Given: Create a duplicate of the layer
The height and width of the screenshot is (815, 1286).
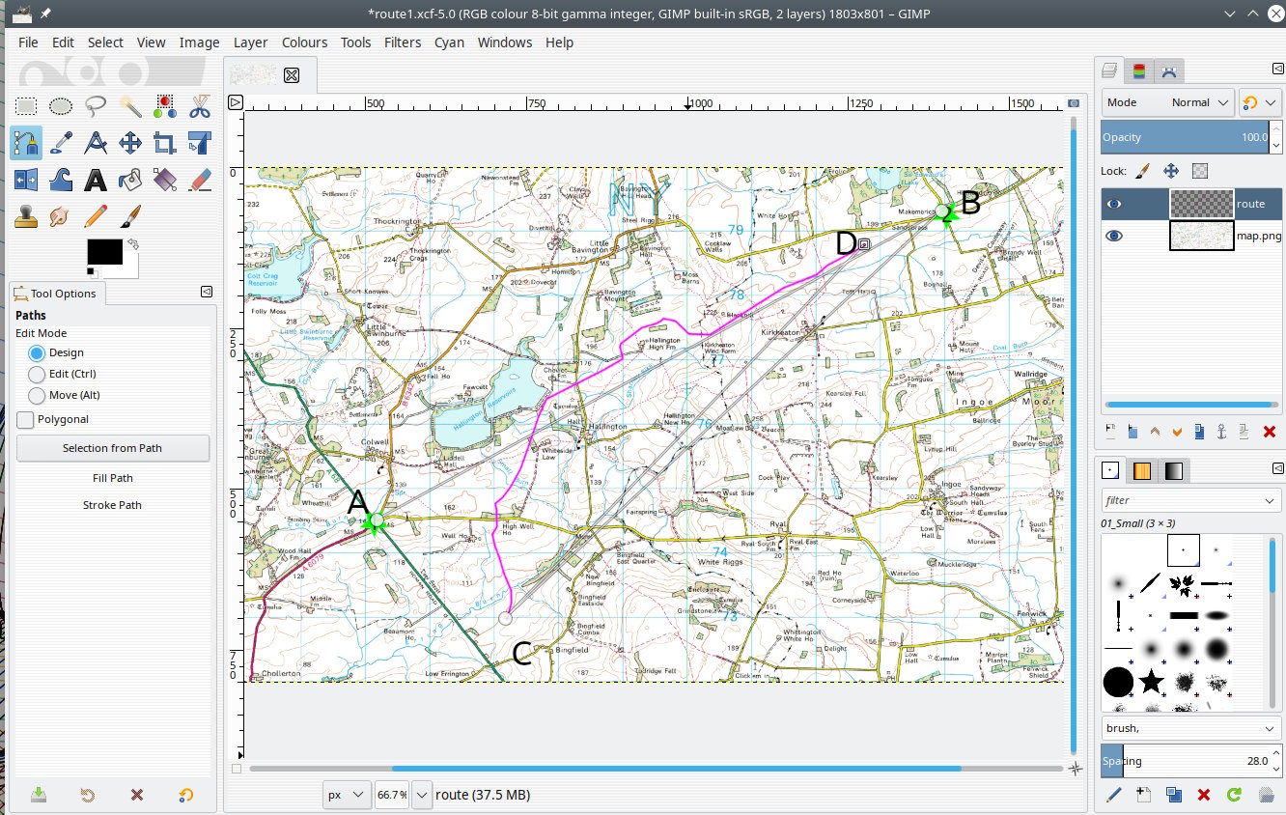Looking at the screenshot, I should point(1199,432).
